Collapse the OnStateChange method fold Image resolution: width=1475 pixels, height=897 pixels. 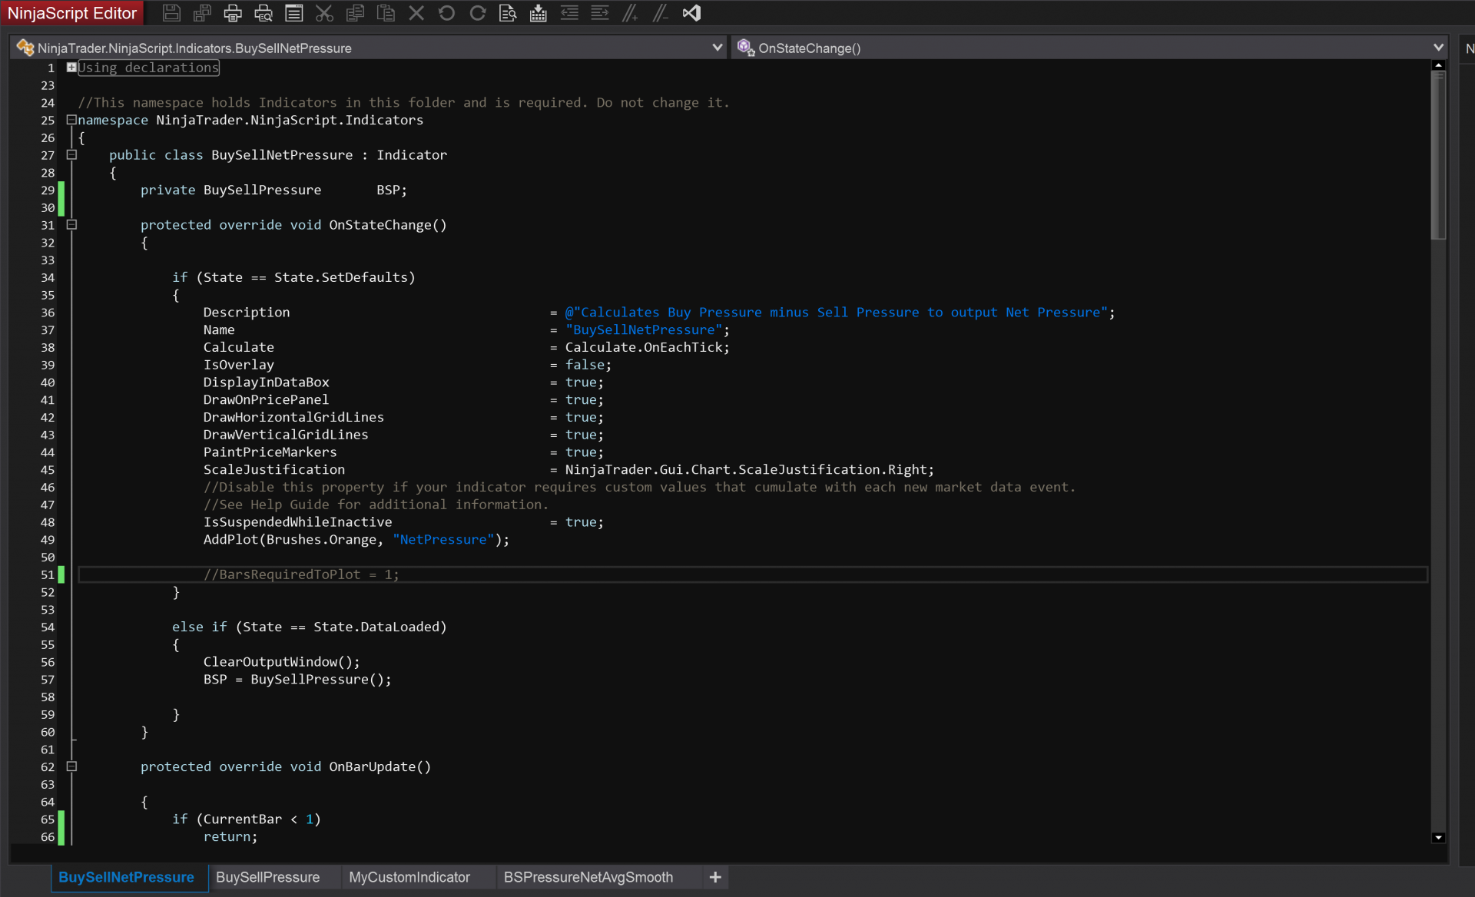[x=71, y=225]
